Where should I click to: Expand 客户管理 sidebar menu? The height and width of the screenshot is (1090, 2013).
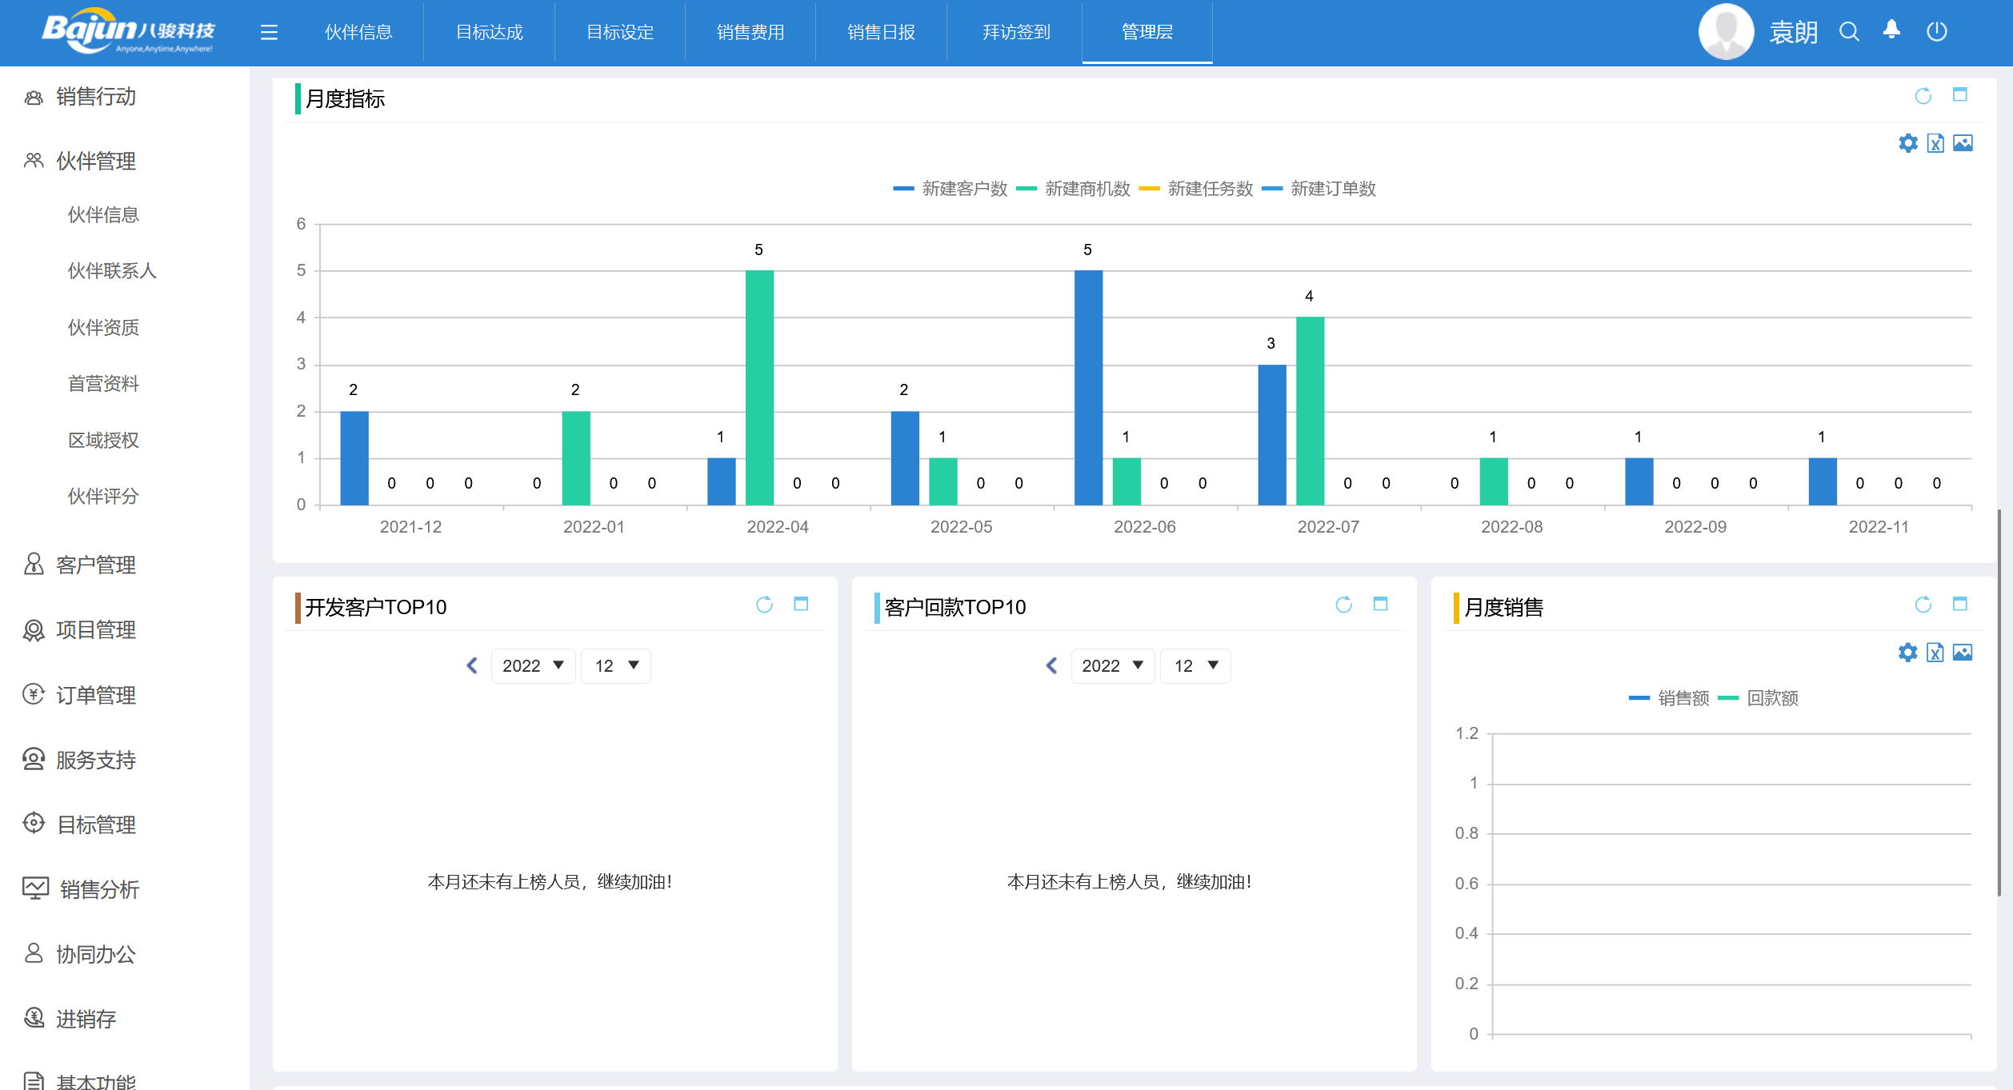click(96, 565)
